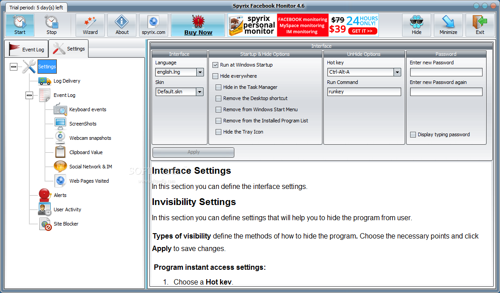
Task: Open the Hot key dropdown arrow
Action: click(x=397, y=72)
